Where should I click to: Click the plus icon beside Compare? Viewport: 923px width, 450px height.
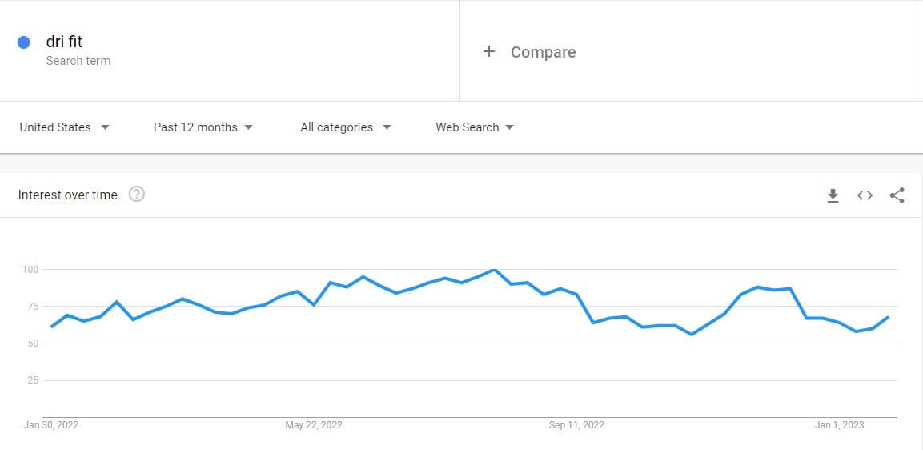click(x=488, y=52)
